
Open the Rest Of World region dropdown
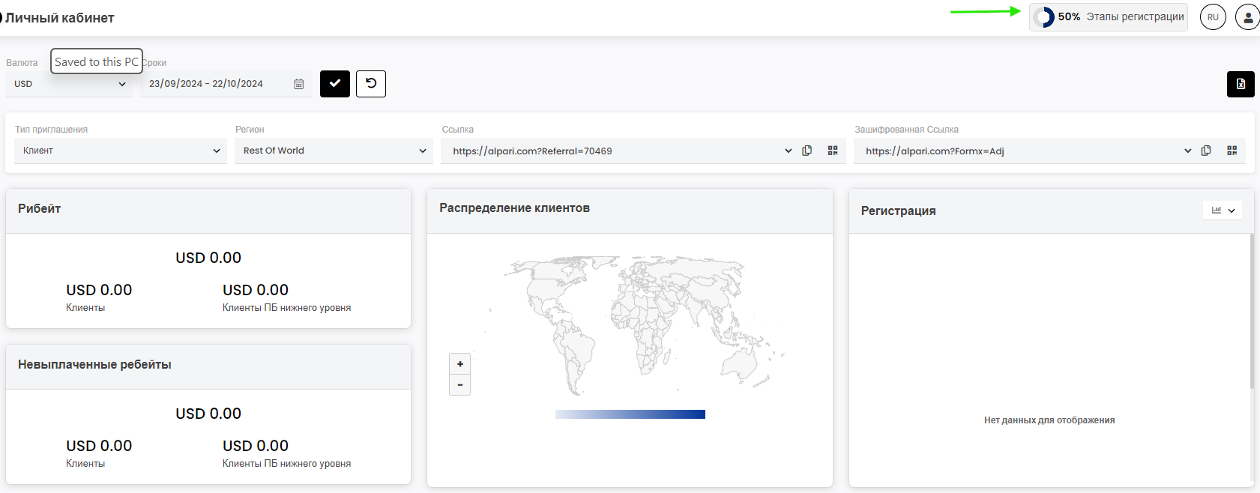(x=334, y=151)
